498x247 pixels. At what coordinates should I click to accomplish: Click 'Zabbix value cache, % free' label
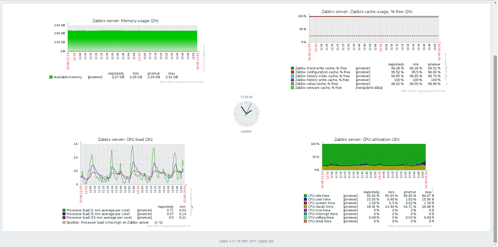(316, 84)
